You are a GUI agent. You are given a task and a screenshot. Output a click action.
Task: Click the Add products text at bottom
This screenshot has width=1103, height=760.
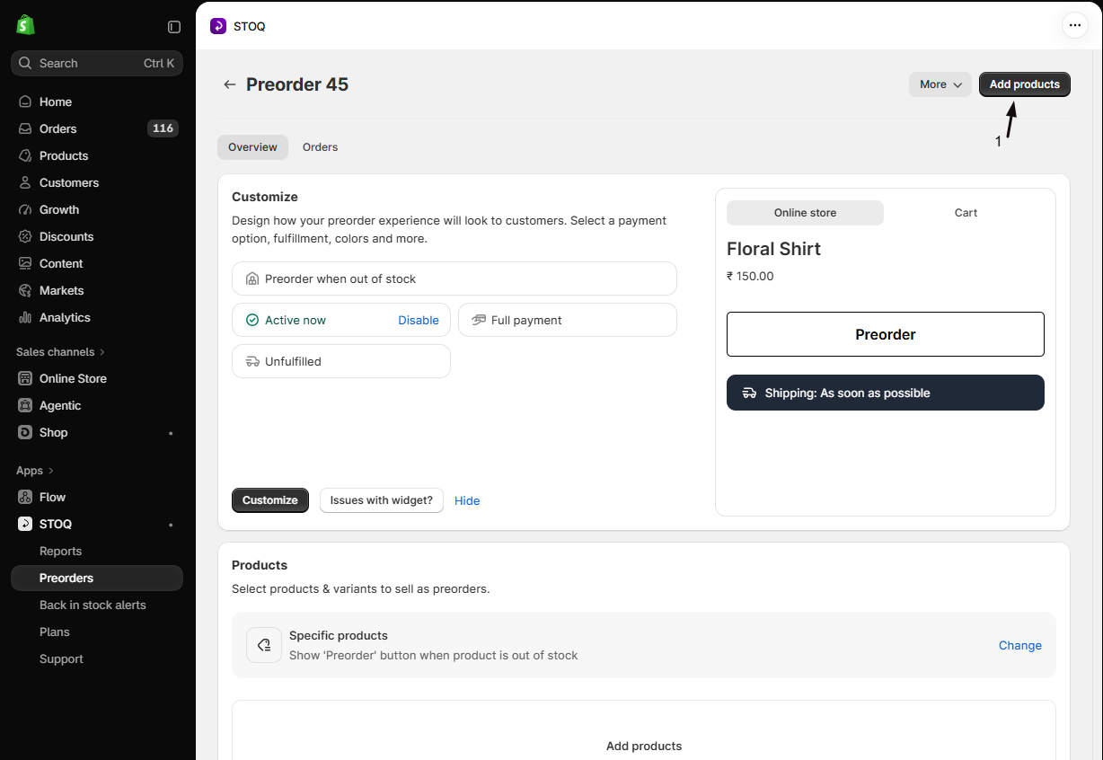click(644, 746)
